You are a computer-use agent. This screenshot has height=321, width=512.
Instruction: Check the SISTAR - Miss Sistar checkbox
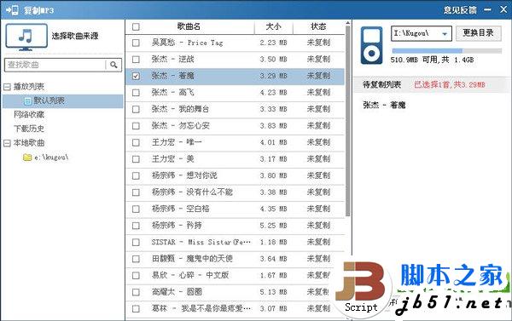tap(136, 243)
